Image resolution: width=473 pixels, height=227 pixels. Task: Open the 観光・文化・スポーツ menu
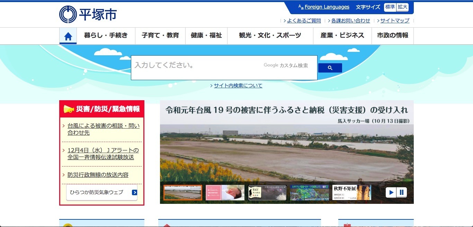[270, 36]
